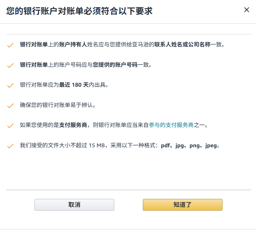This screenshot has height=234, width=256.
Task: Close the dialog with the X icon
Action: coord(246,10)
